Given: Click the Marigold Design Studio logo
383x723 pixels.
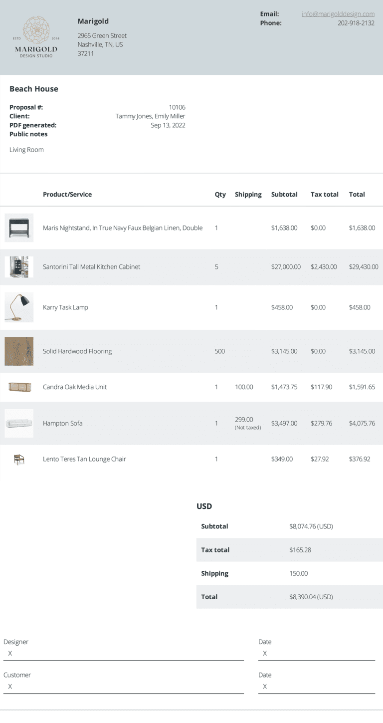Looking at the screenshot, I should pyautogui.click(x=36, y=37).
